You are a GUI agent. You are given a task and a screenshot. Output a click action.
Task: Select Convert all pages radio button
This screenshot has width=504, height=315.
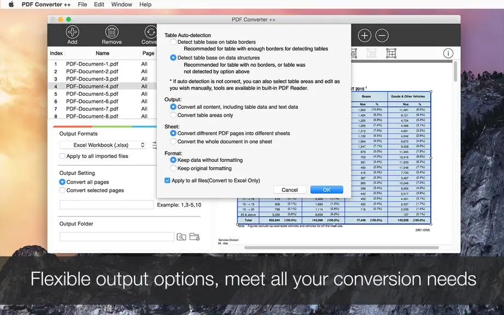[62, 182]
